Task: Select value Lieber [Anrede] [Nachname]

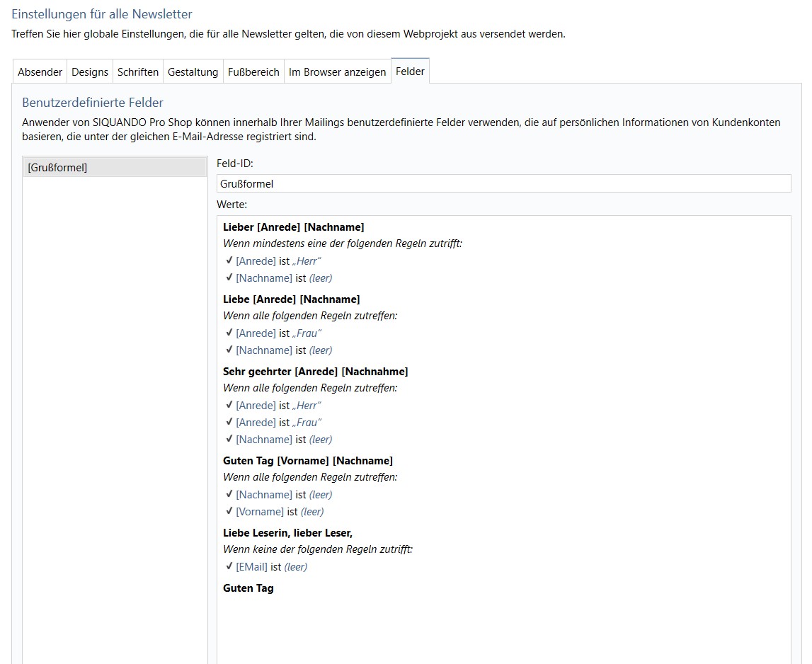Action: (293, 227)
